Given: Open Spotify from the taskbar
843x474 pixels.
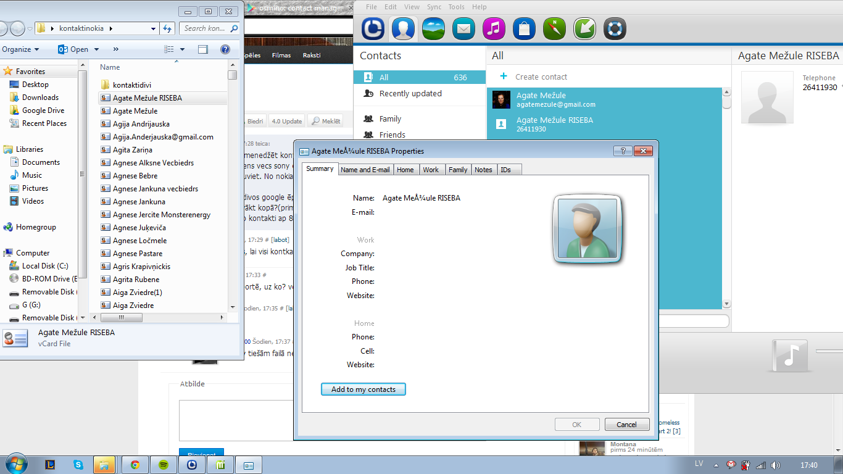Looking at the screenshot, I should click(164, 465).
